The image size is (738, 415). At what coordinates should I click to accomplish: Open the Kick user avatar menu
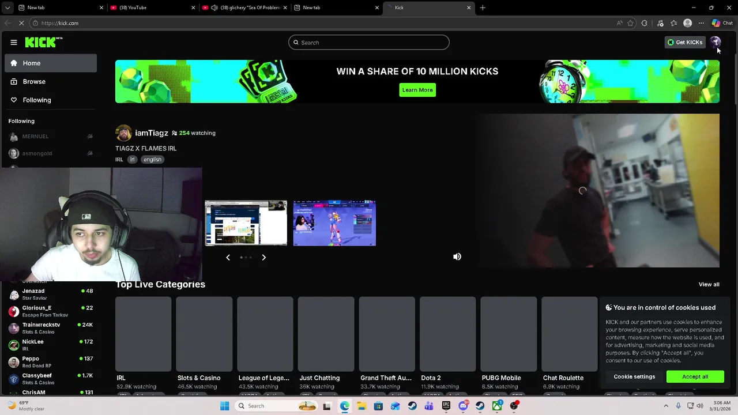coord(715,42)
